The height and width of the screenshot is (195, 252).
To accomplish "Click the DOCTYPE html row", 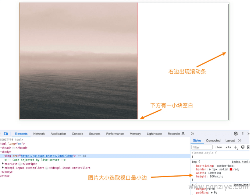I will coord(11,140).
